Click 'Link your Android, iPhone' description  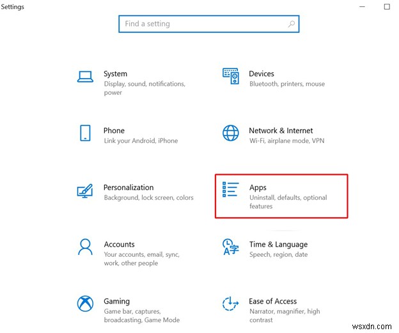[x=141, y=141]
